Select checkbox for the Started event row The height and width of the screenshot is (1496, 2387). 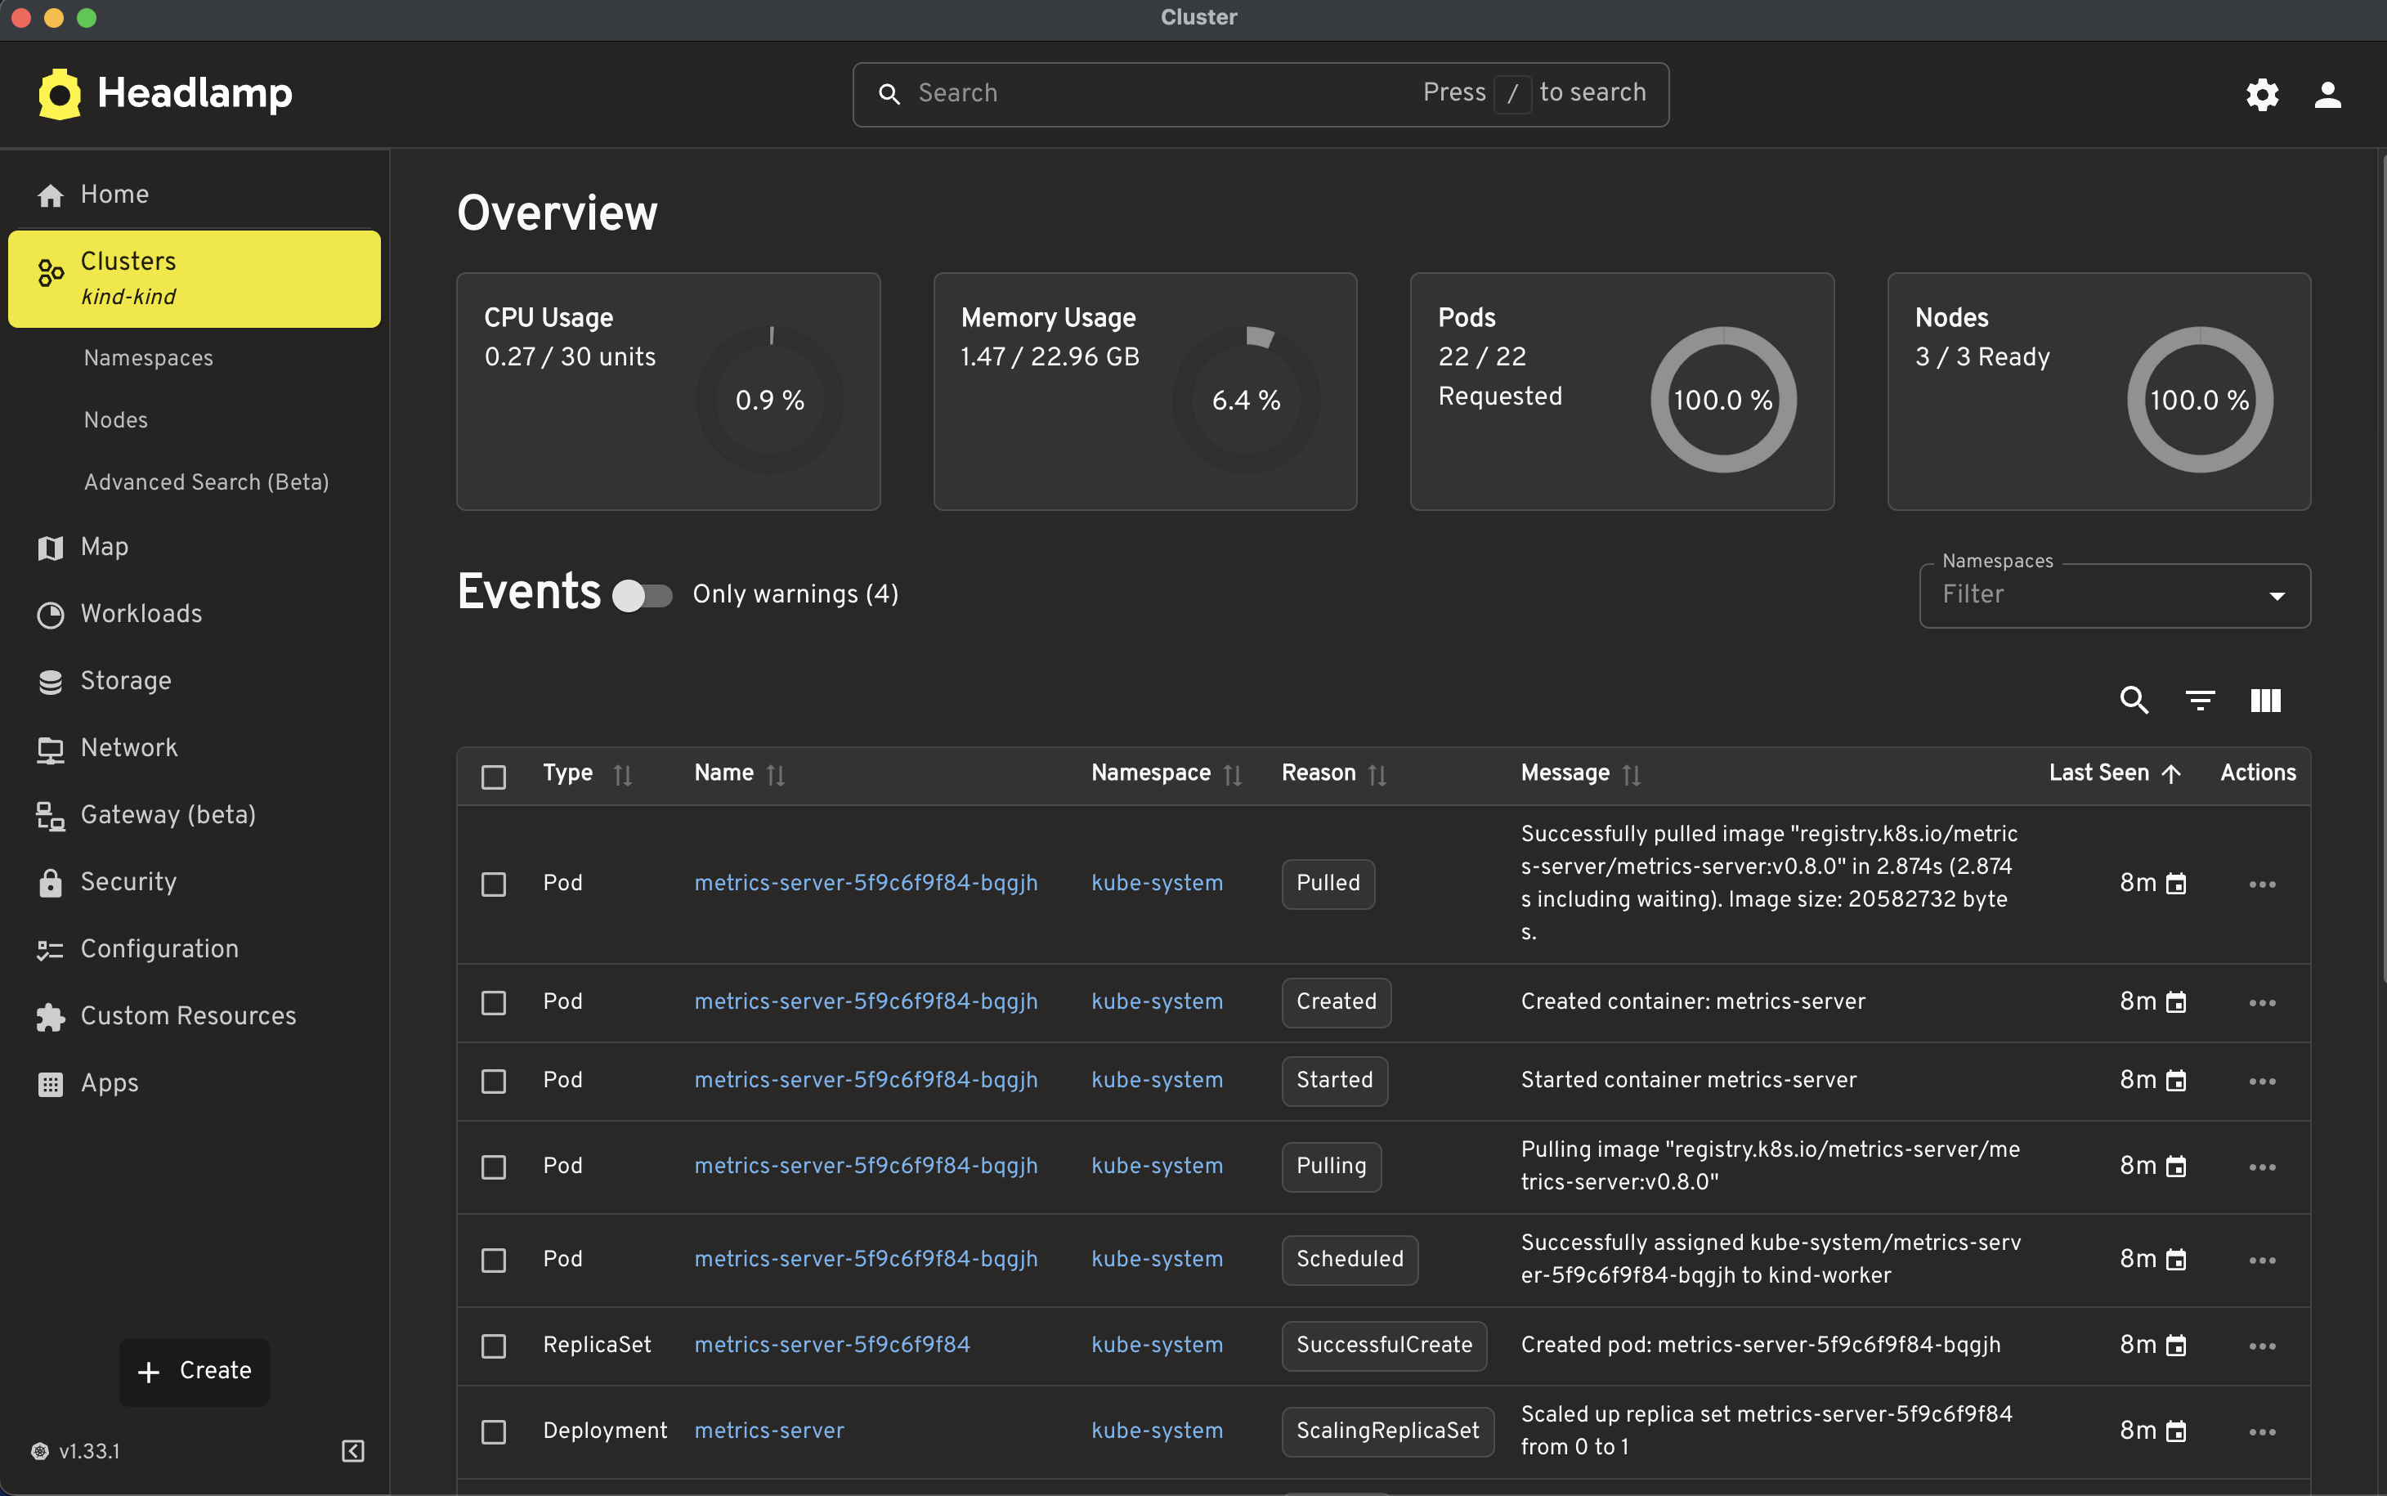tap(494, 1081)
